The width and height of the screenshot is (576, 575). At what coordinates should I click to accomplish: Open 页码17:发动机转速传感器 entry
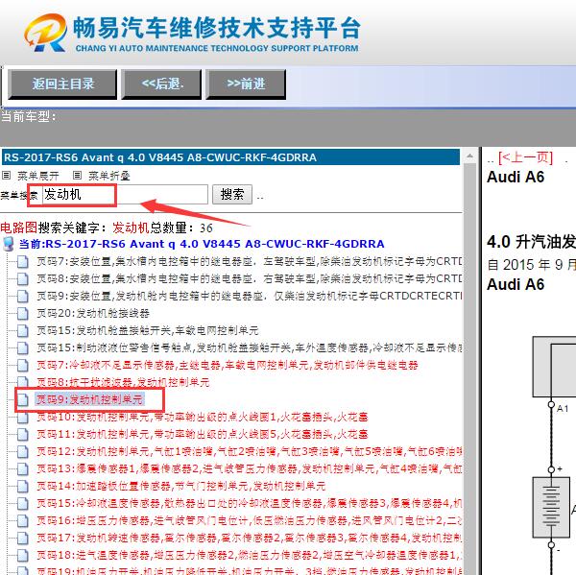point(249,538)
